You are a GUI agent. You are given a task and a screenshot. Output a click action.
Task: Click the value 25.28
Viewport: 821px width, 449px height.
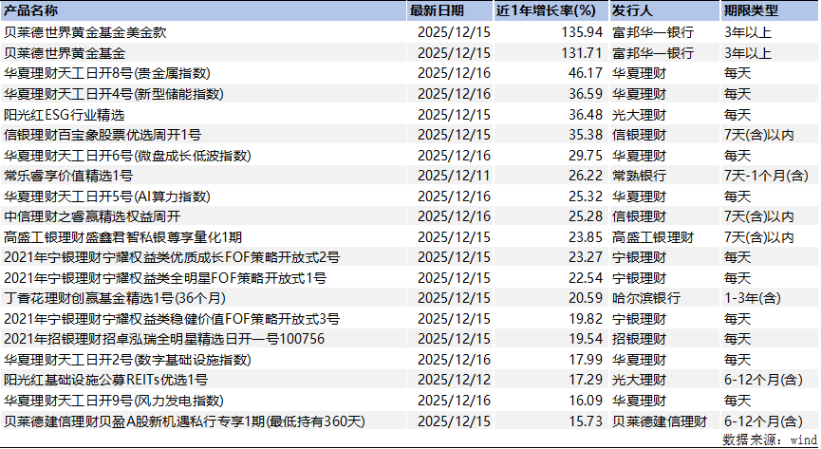pyautogui.click(x=586, y=216)
